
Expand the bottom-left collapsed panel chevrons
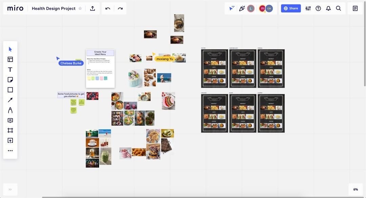click(x=10, y=190)
